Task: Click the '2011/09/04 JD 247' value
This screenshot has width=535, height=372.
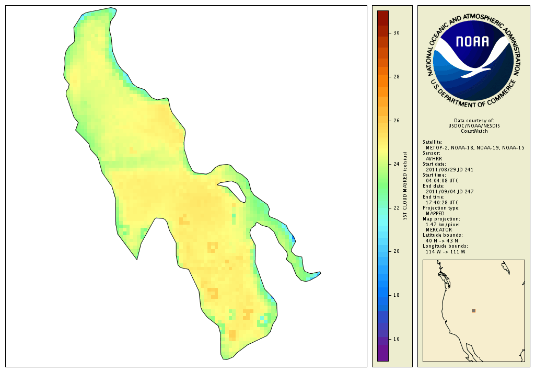Action: (450, 191)
